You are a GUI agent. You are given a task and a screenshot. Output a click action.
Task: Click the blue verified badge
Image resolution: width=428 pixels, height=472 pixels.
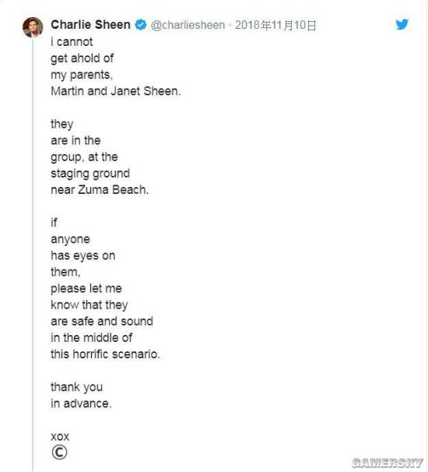140,25
